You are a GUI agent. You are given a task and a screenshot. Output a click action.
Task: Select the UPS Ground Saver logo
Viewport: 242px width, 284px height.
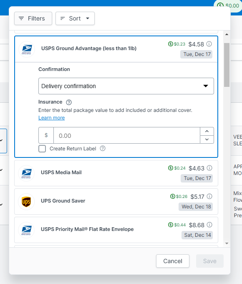[26, 202]
